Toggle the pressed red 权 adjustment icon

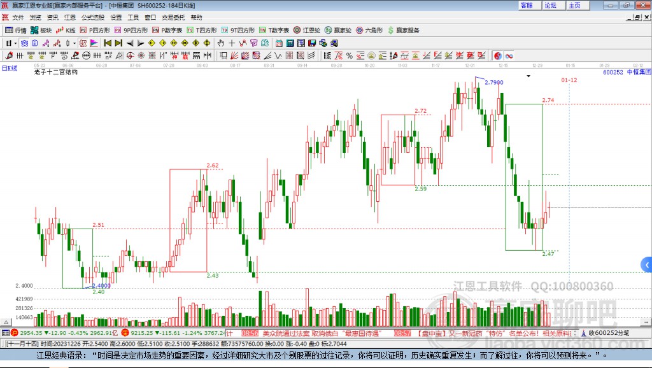tap(83, 43)
